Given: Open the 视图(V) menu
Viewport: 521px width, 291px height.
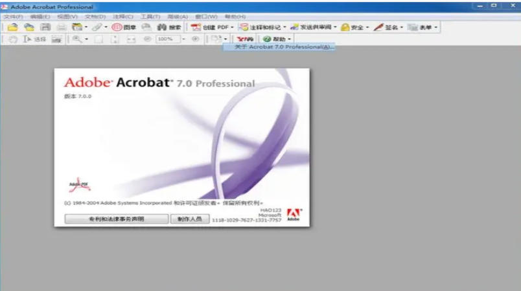Looking at the screenshot, I should pyautogui.click(x=67, y=17).
